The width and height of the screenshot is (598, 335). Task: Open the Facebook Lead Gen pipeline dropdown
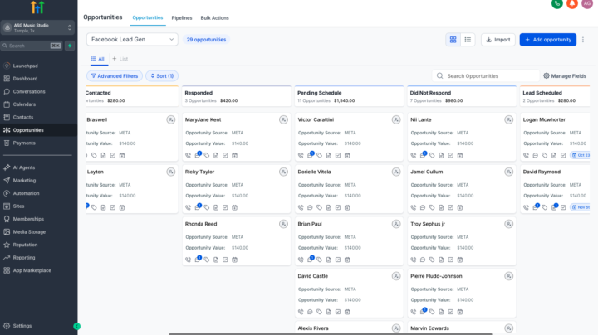[x=132, y=39]
